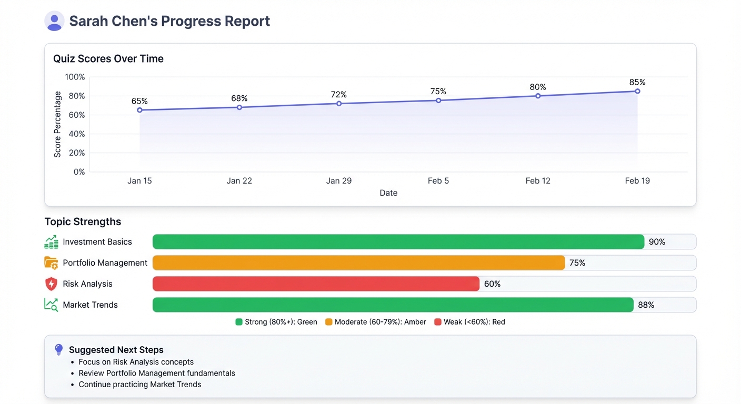Click the 'Feb 19' date axis label
The height and width of the screenshot is (404, 741).
[x=637, y=181]
